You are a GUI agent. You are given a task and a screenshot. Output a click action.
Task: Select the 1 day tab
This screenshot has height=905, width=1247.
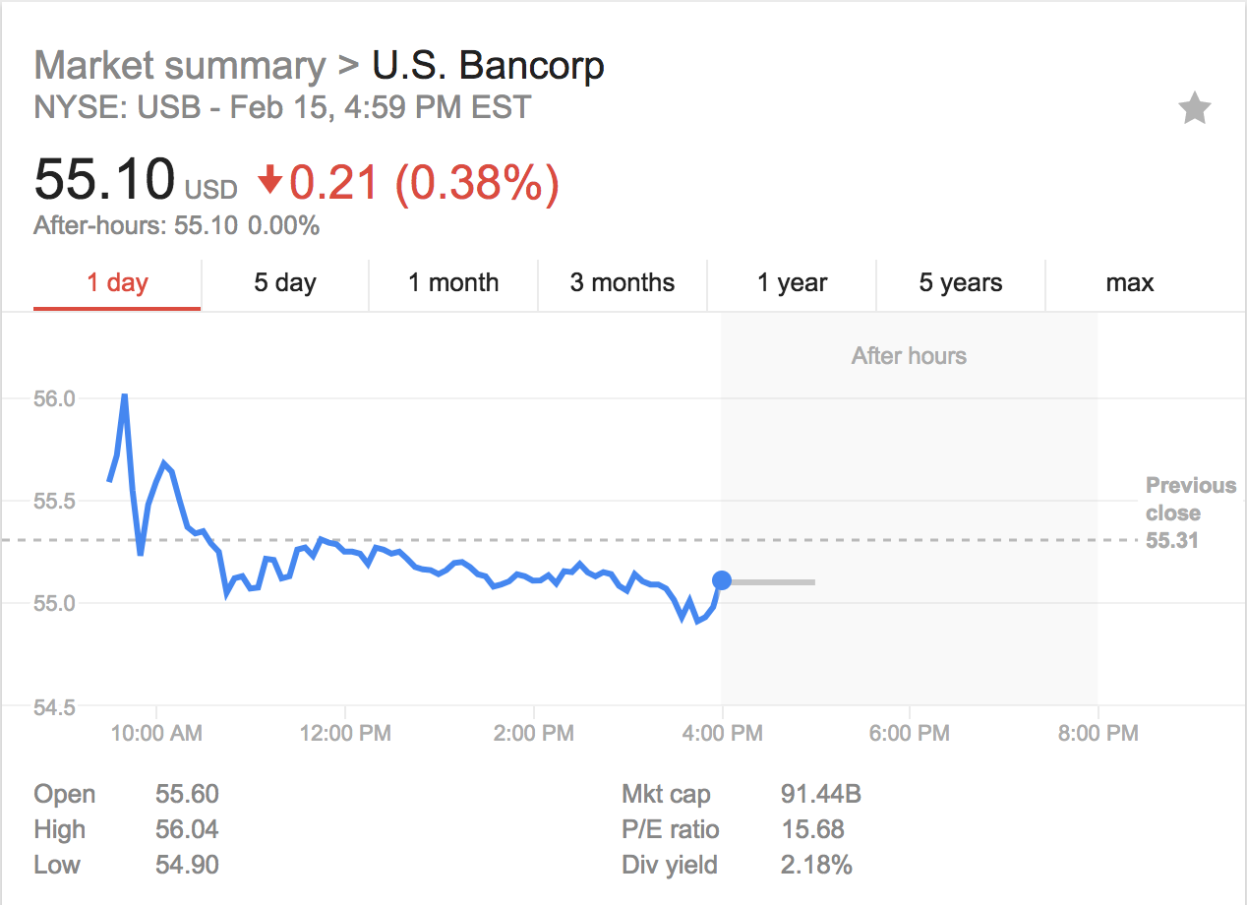(117, 283)
